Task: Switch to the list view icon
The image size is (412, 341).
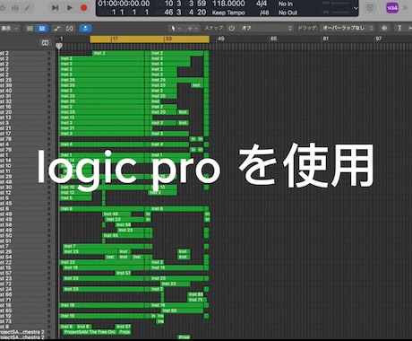Action: (30, 29)
